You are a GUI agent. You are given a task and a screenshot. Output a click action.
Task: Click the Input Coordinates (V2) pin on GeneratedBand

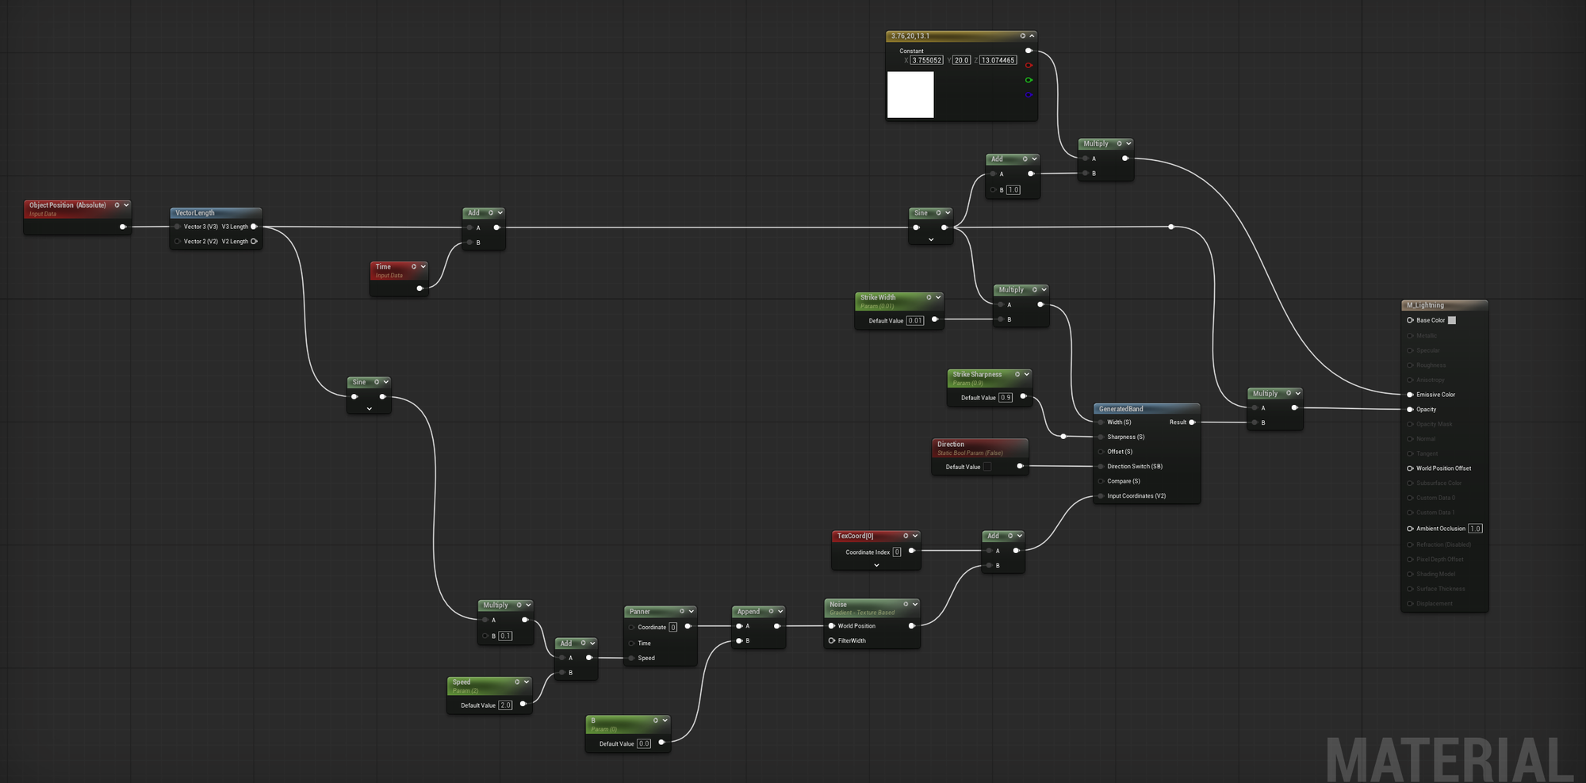pyautogui.click(x=1101, y=496)
